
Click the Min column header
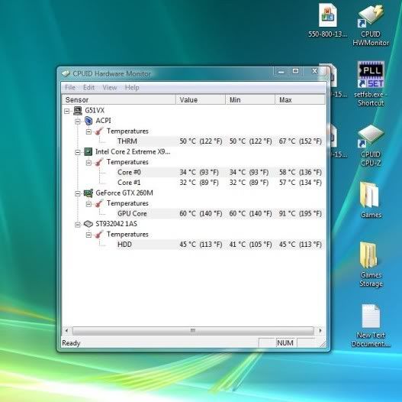[250, 99]
